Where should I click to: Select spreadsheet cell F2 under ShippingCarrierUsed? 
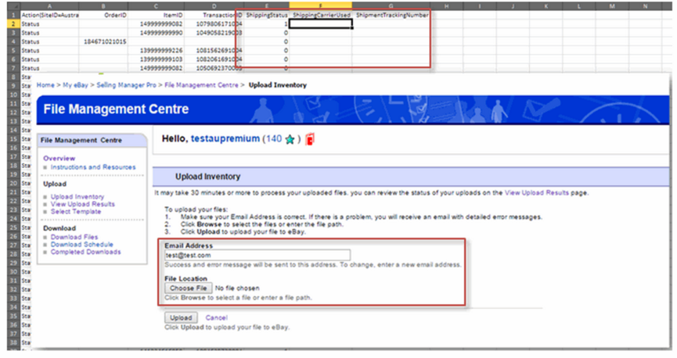[x=320, y=23]
